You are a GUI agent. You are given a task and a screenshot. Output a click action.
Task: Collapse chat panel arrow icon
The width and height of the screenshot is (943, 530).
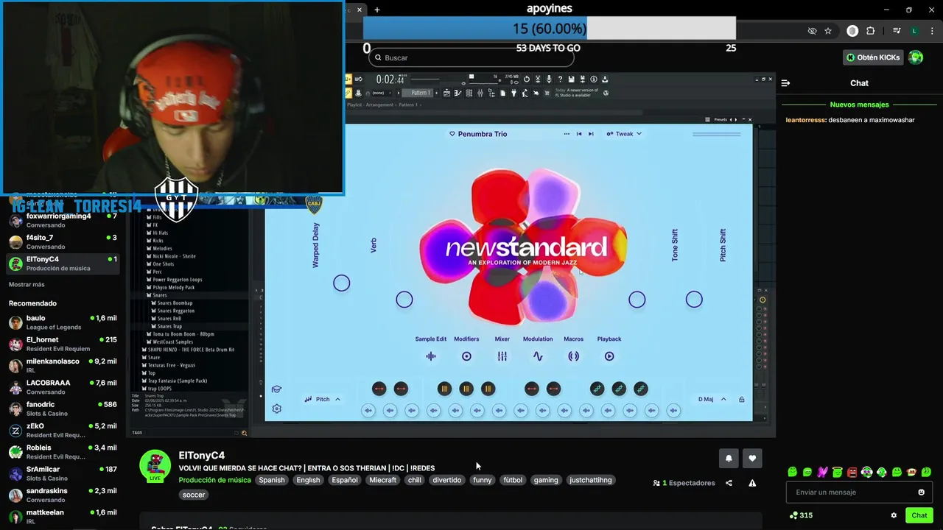click(786, 83)
